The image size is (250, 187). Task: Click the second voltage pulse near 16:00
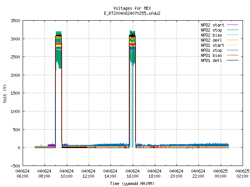click(132, 89)
